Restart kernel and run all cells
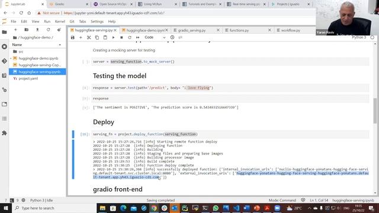Screen dimensions: 379x213 [138, 37]
